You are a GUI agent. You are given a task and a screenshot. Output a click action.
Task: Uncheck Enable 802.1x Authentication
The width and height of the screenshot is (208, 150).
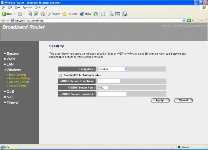[60, 75]
